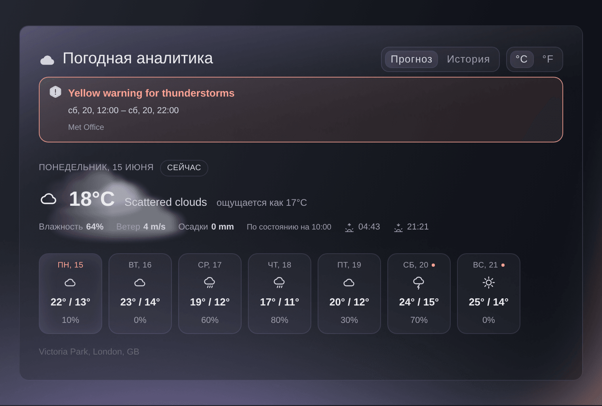The height and width of the screenshot is (406, 602).
Task: Toggle the СЕЙЧАС pill badge
Action: (x=184, y=168)
